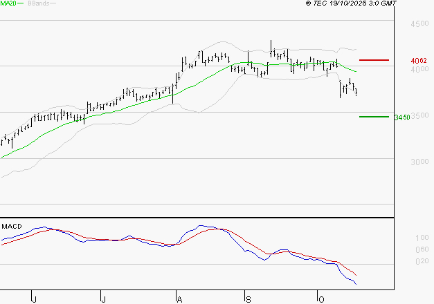Click the MACD panel title

[12, 227]
